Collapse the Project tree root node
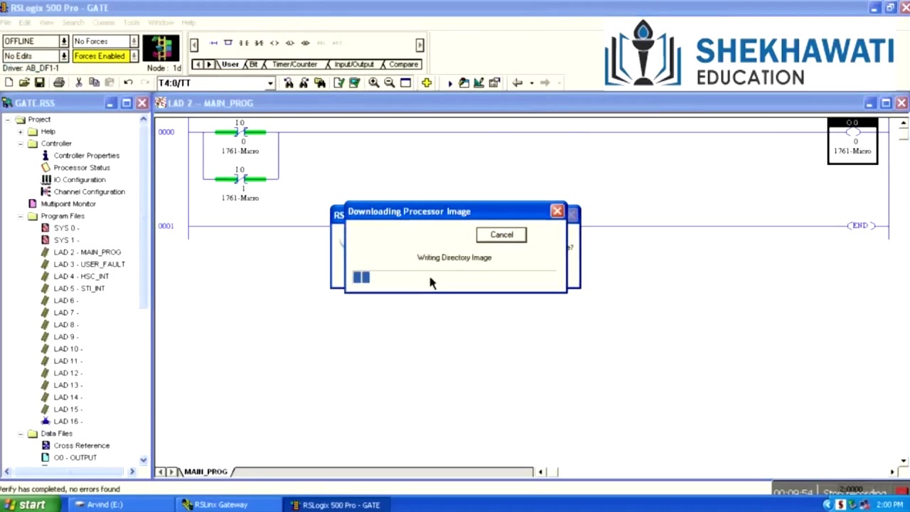This screenshot has height=512, width=910. coord(8,119)
